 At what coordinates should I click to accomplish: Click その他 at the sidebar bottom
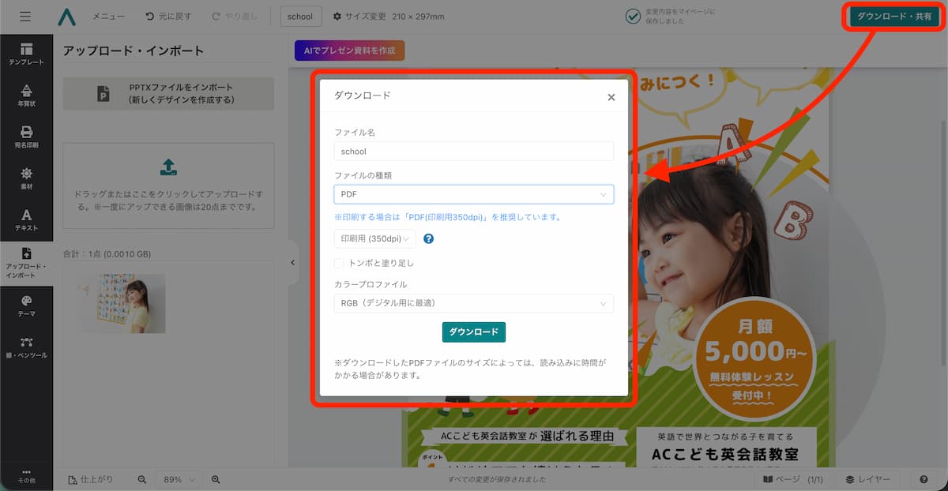(26, 474)
